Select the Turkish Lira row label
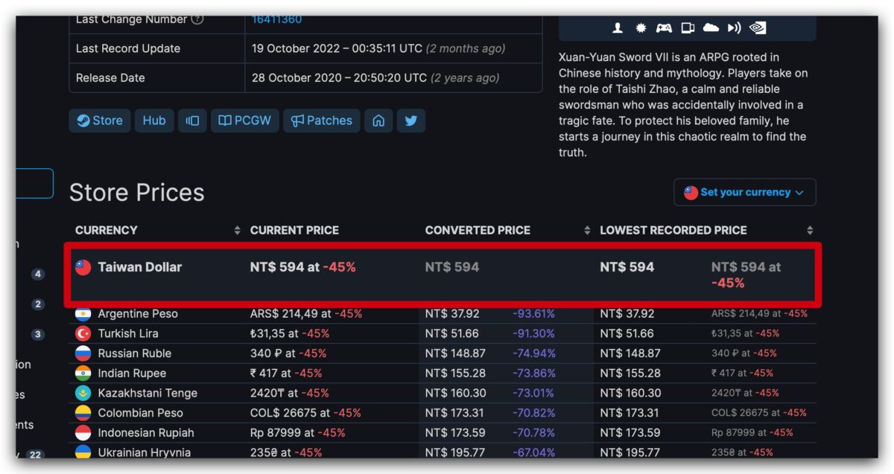This screenshot has height=474, width=894. point(128,333)
